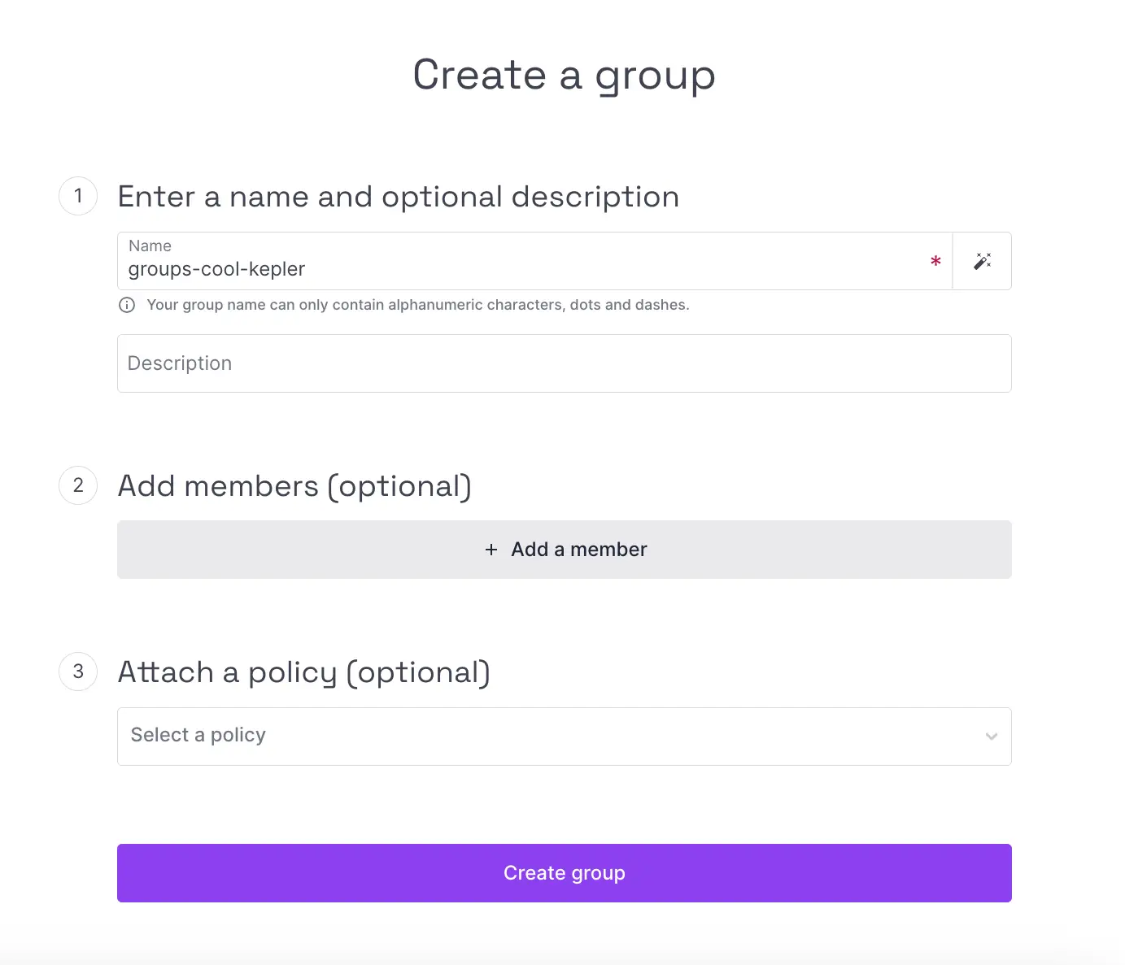Click the plus icon before Add a member
Screen dimensions: 1125x965
click(x=491, y=550)
